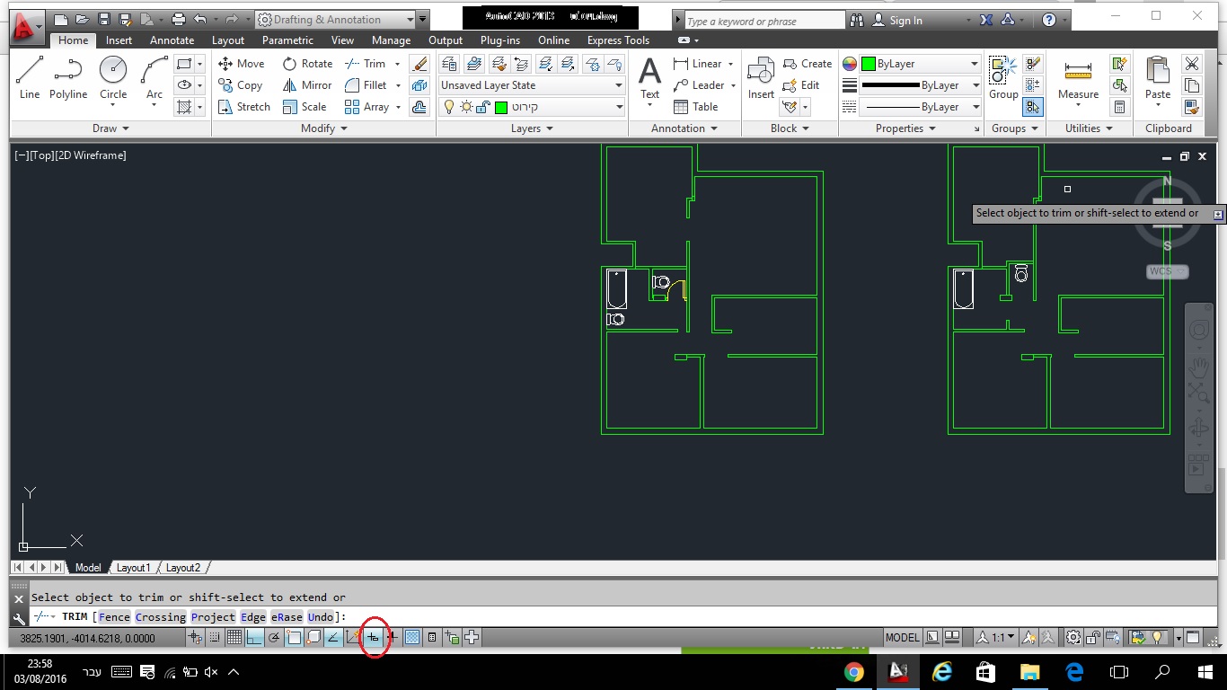This screenshot has height=690, width=1227.
Task: Save the drawing from the quick access toolbar
Action: tap(104, 20)
